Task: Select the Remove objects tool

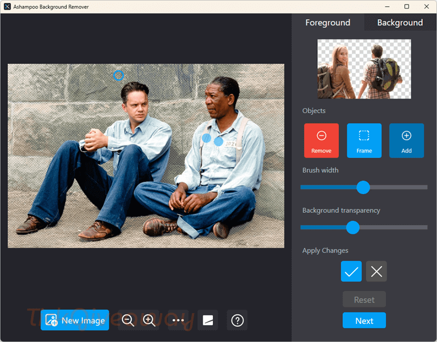Action: click(321, 140)
